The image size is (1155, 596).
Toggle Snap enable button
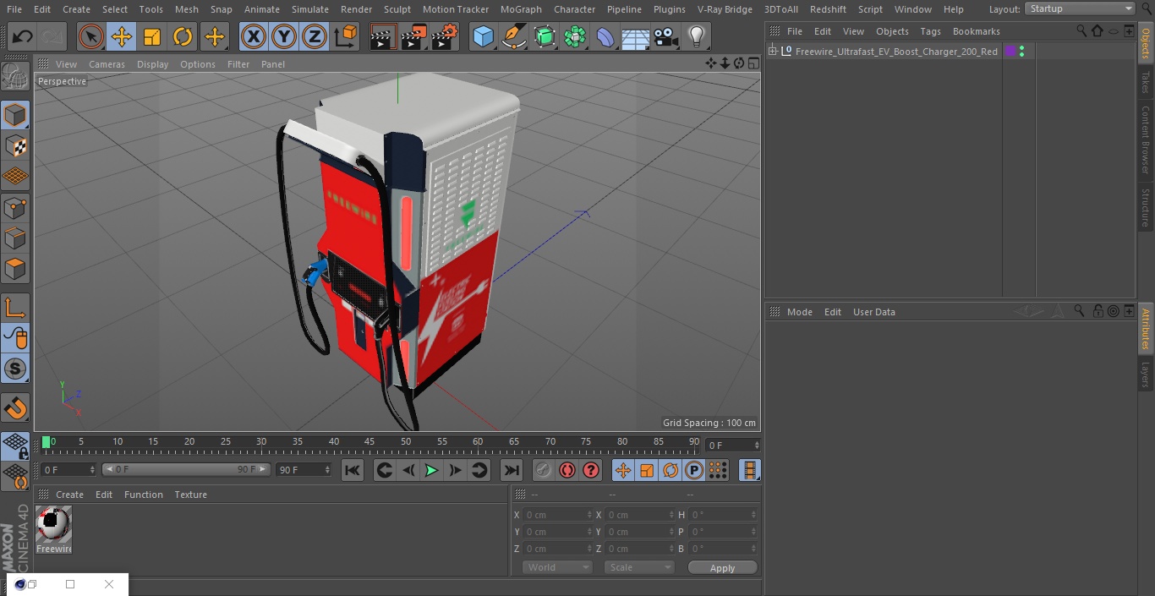15,369
